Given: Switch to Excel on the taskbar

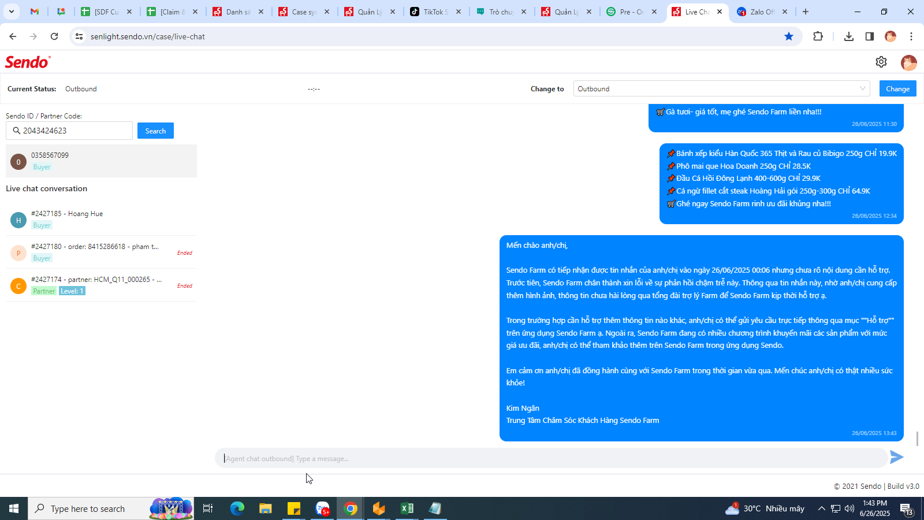Looking at the screenshot, I should (407, 508).
